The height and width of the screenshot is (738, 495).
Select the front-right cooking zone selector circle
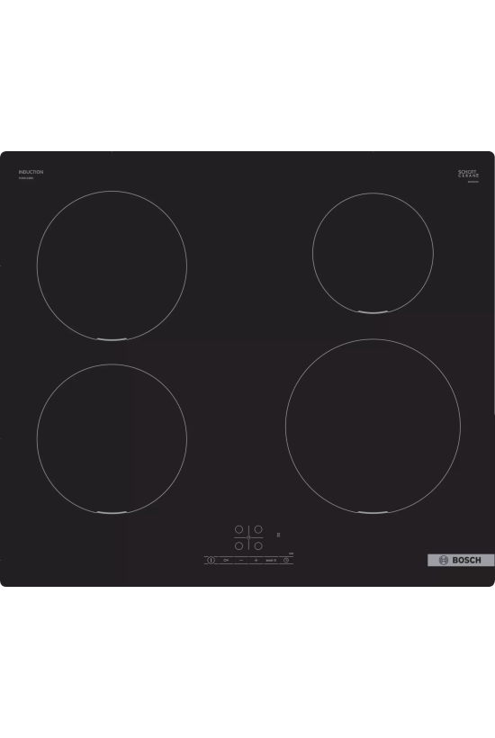(258, 545)
